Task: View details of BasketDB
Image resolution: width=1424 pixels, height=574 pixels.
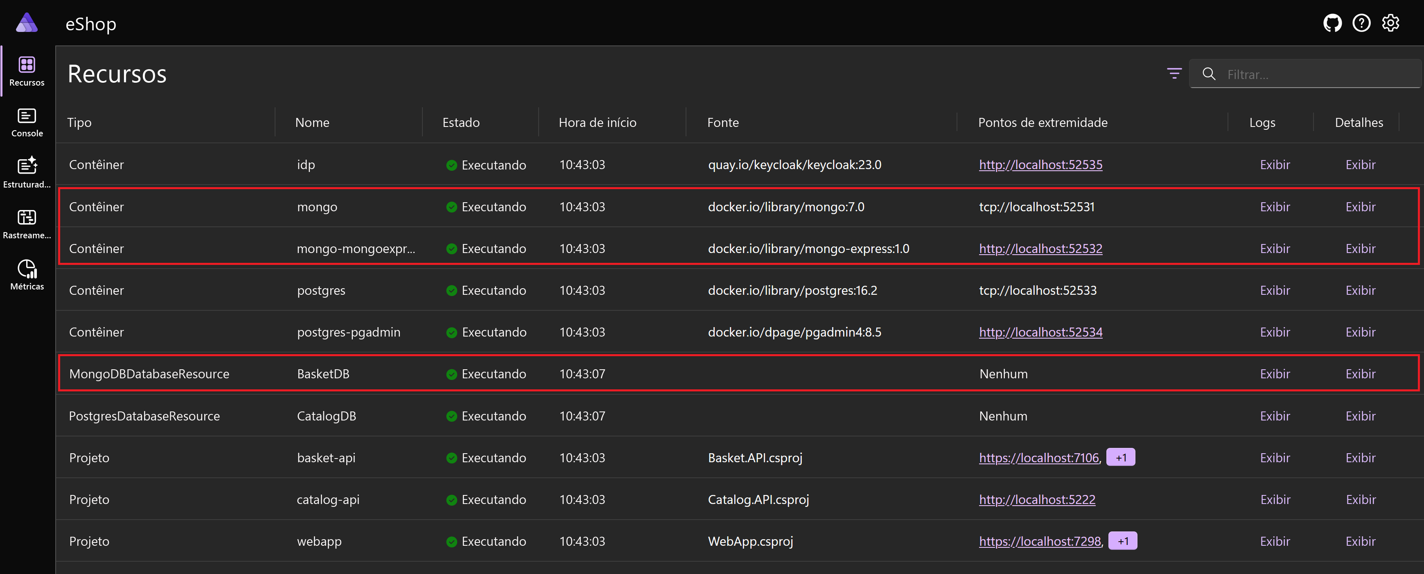Action: click(1361, 374)
